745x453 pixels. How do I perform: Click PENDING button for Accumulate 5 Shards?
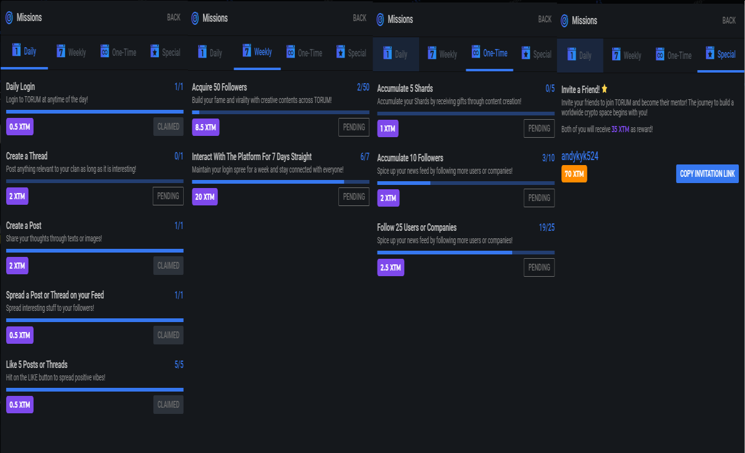pos(539,128)
